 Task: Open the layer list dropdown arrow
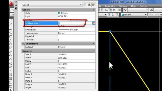click(x=106, y=15)
